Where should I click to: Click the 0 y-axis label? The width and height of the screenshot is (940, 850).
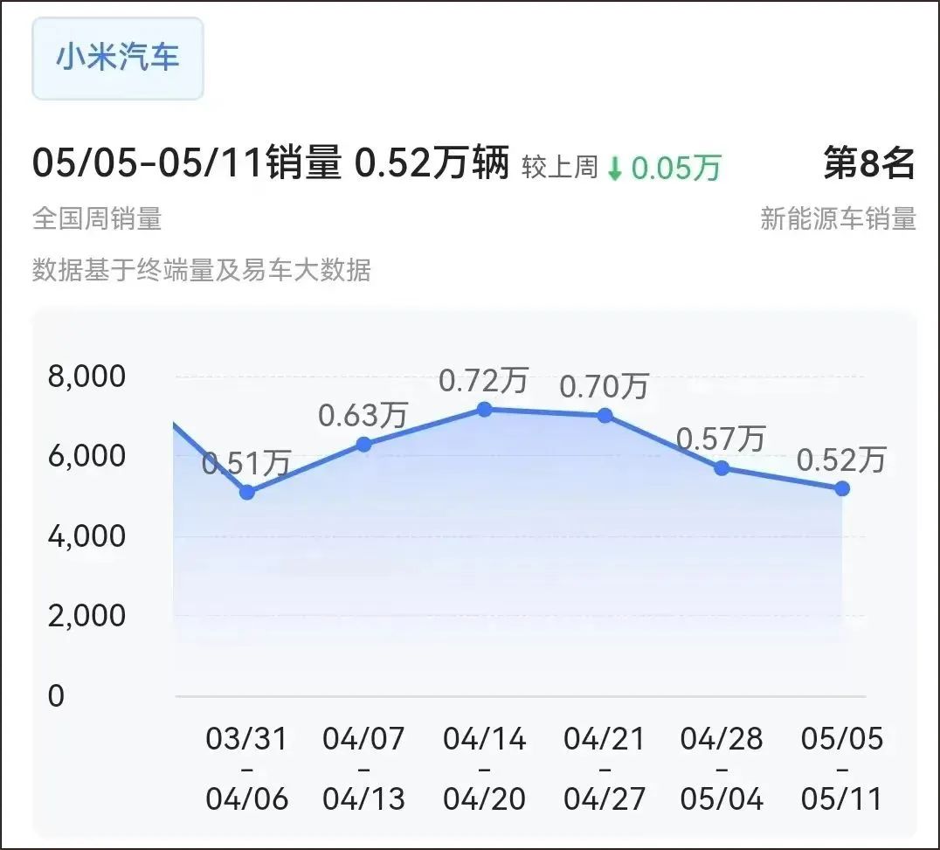click(56, 696)
